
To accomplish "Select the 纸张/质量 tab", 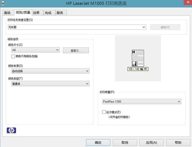I will 22,12.
